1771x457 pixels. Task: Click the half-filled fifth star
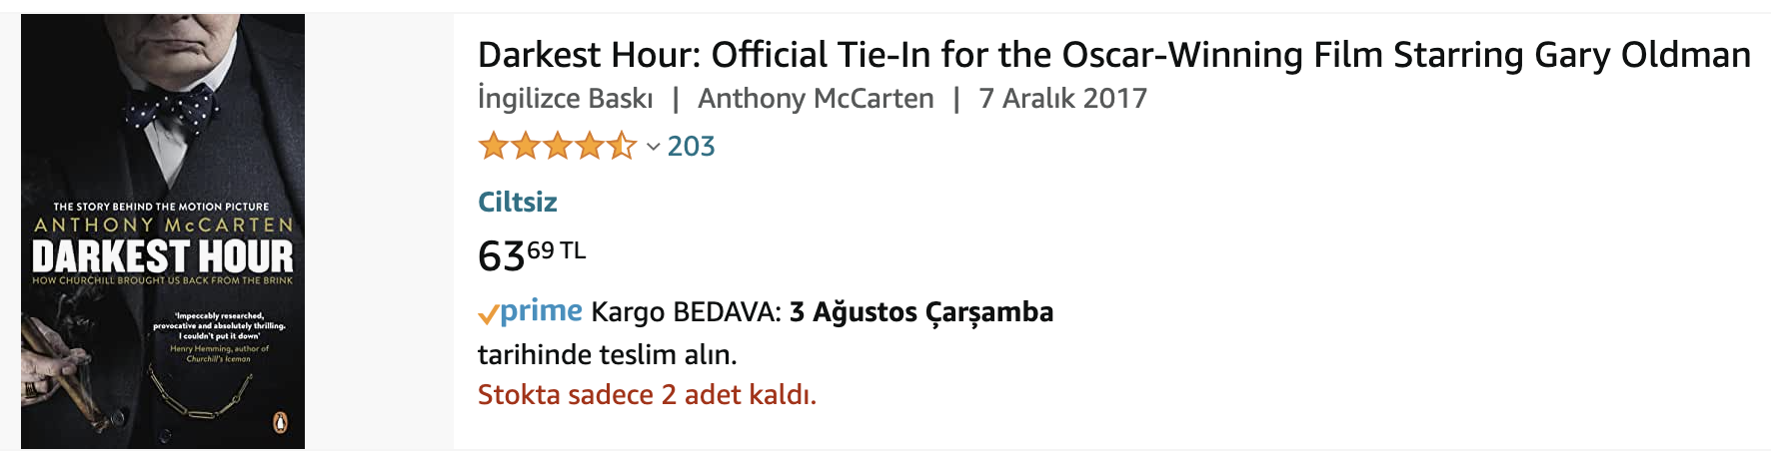[x=622, y=147]
